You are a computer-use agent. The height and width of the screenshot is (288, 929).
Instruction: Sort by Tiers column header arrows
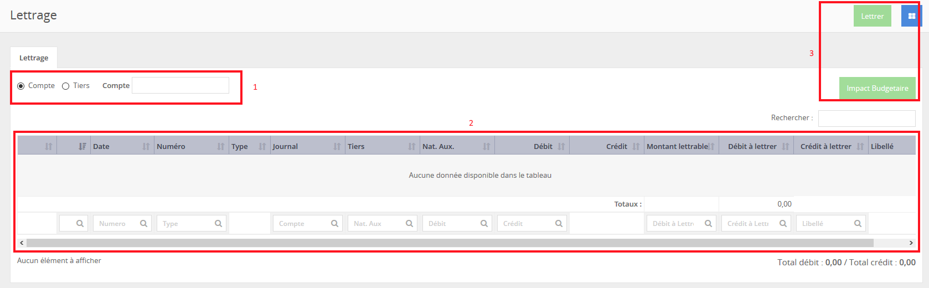click(x=412, y=147)
